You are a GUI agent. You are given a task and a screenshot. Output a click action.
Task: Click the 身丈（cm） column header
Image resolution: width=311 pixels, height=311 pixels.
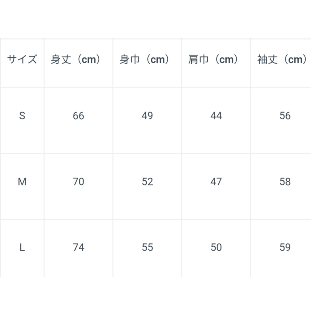click(78, 60)
